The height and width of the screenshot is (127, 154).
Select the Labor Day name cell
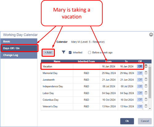click(57, 93)
